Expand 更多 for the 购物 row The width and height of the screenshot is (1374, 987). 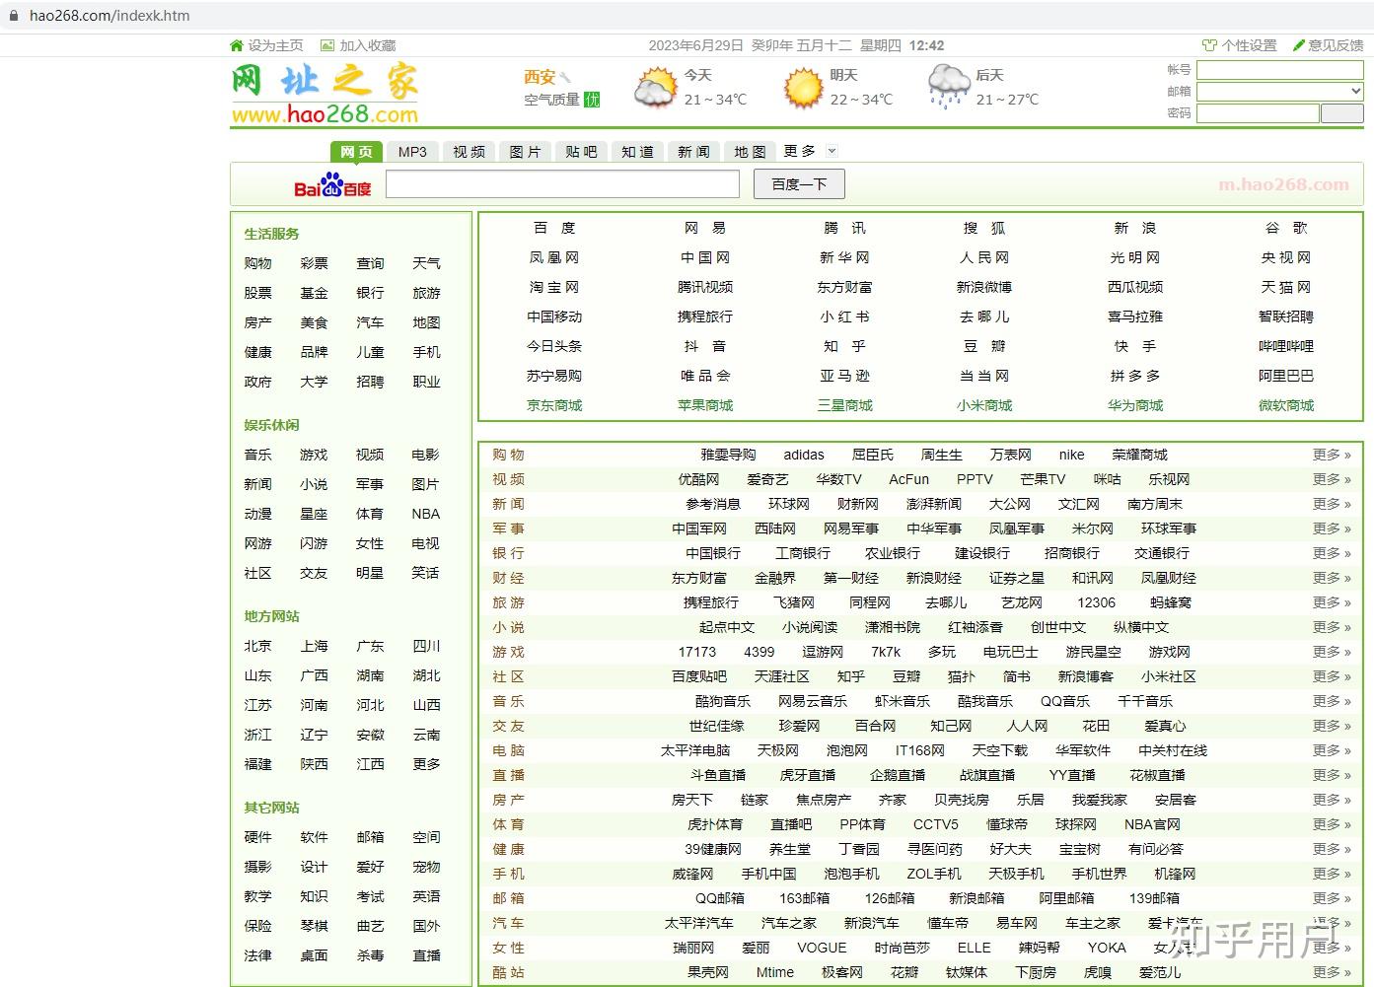[x=1332, y=455]
